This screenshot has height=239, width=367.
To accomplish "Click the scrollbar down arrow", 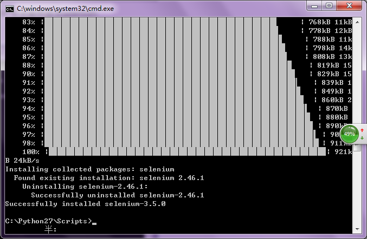I will 357,229.
